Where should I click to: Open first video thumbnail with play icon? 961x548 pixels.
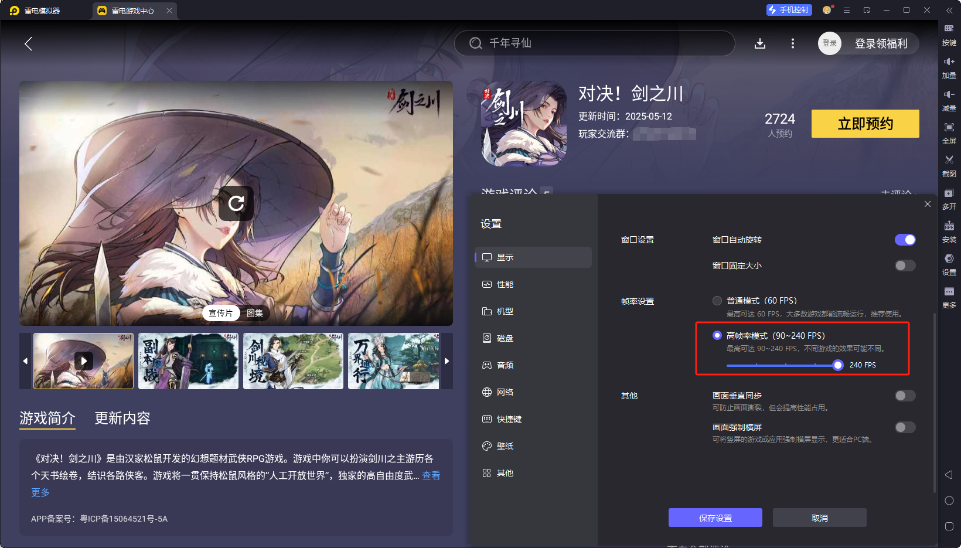84,361
